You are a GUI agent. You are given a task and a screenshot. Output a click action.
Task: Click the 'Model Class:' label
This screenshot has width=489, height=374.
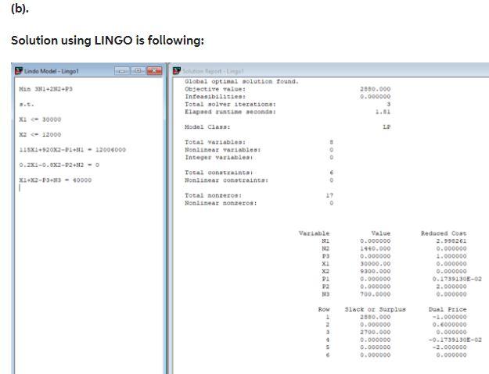click(207, 127)
